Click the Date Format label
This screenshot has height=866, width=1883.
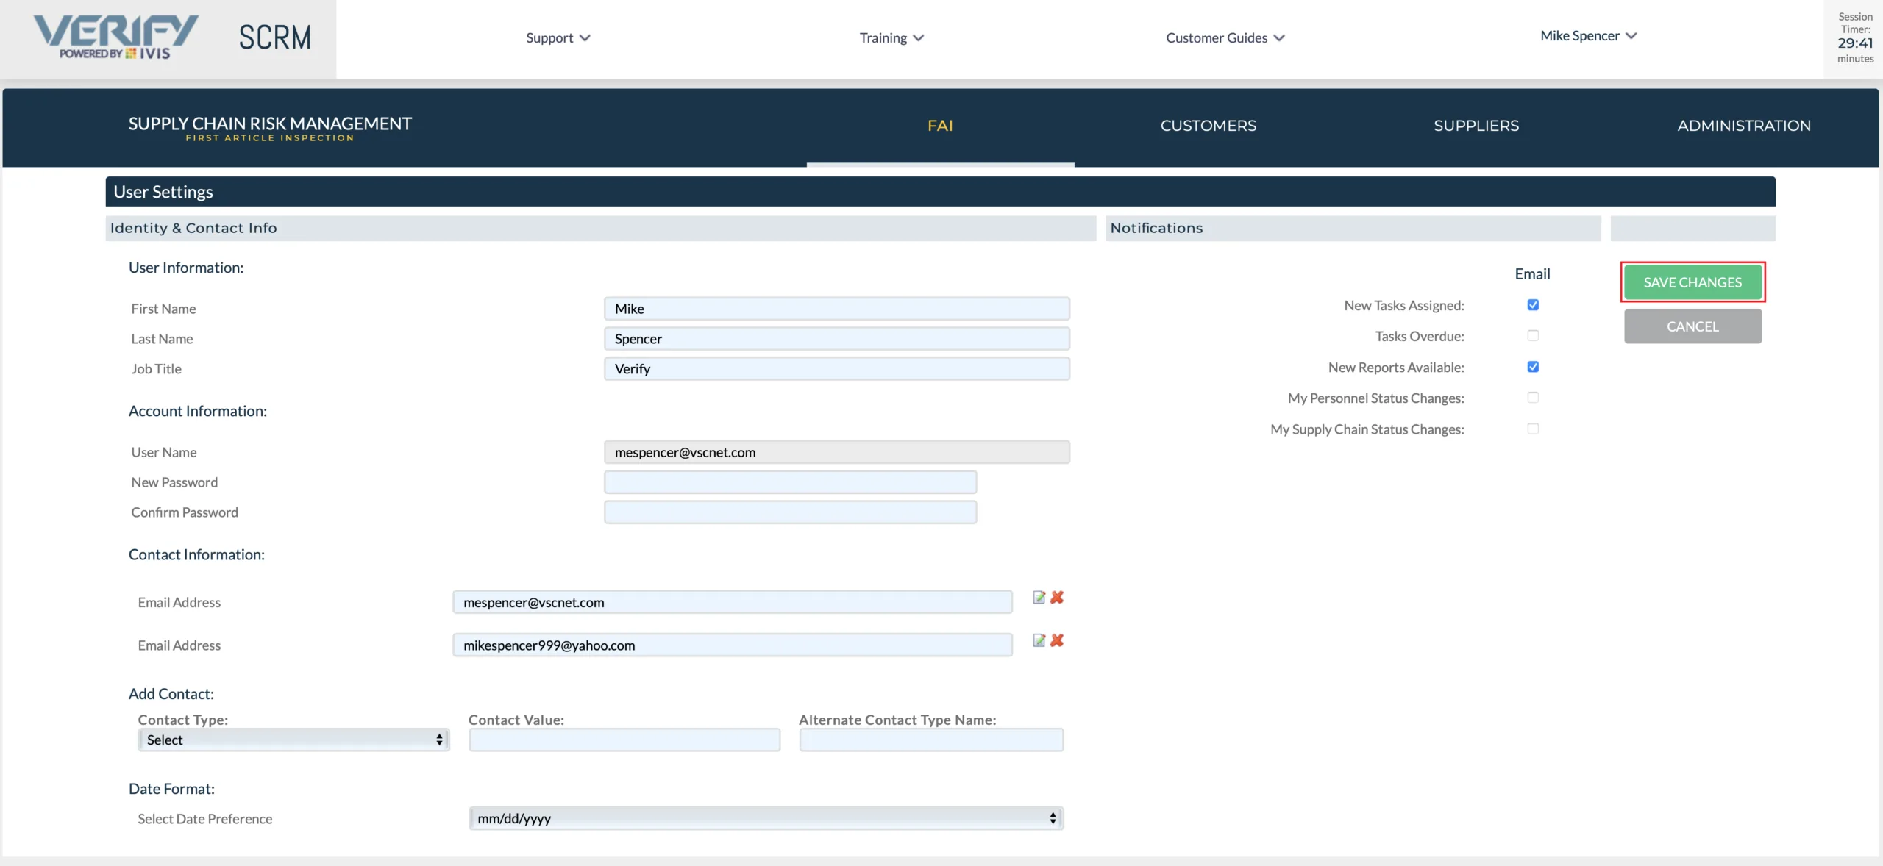(x=171, y=789)
